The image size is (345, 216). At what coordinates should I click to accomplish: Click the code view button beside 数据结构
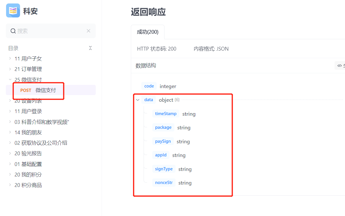pyautogui.click(x=340, y=65)
